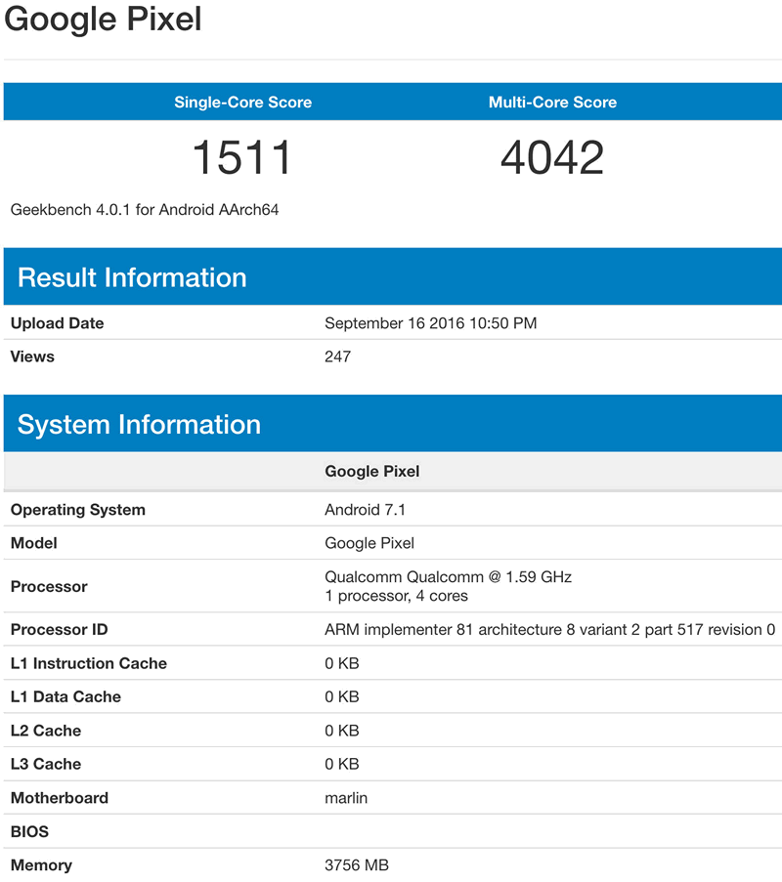Click the 'Views' row label
This screenshot has height=882, width=782.
pos(32,357)
